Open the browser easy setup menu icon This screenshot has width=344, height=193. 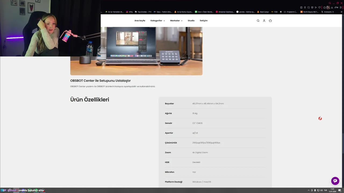[341, 8]
